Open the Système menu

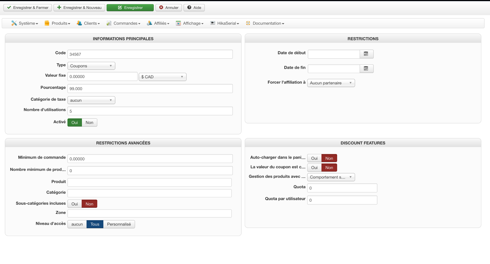(25, 23)
